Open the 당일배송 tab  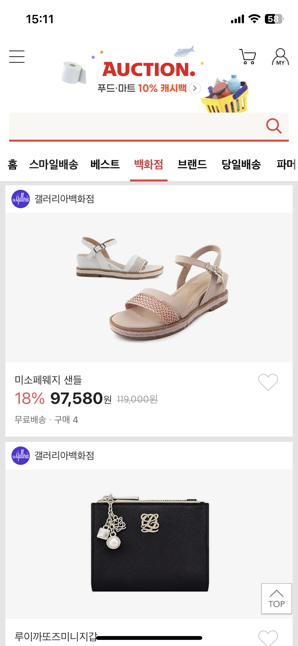241,164
